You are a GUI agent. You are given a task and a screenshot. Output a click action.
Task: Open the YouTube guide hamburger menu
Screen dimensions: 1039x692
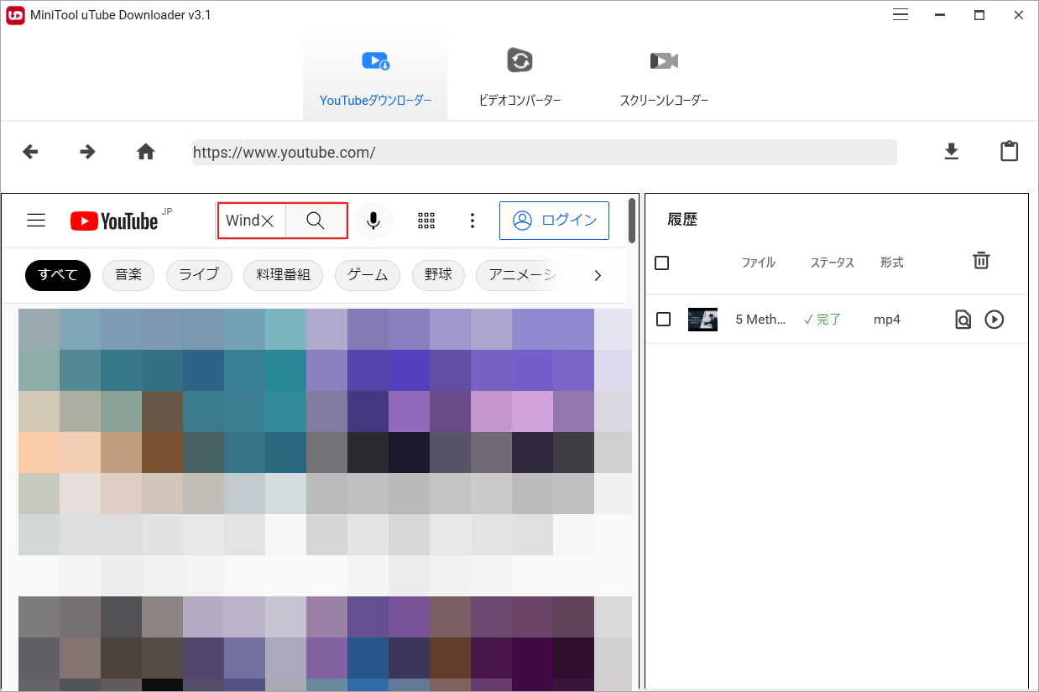[36, 221]
